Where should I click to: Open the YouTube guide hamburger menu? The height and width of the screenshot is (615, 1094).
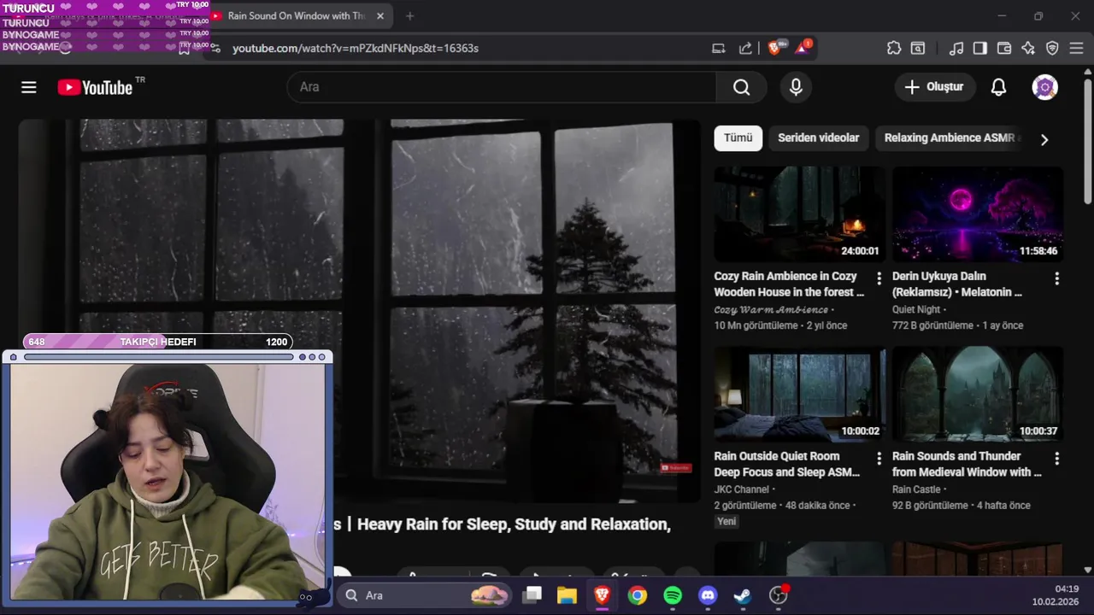click(29, 87)
